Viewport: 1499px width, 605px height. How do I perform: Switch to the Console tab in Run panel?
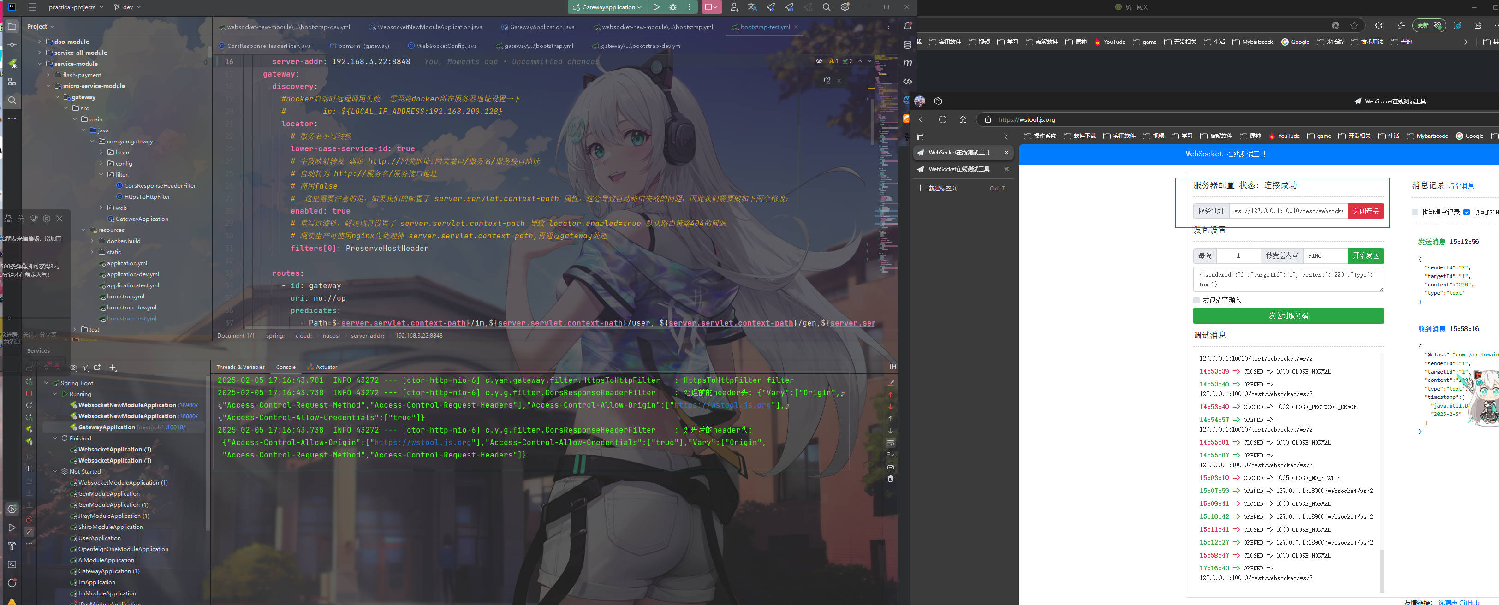(x=286, y=367)
